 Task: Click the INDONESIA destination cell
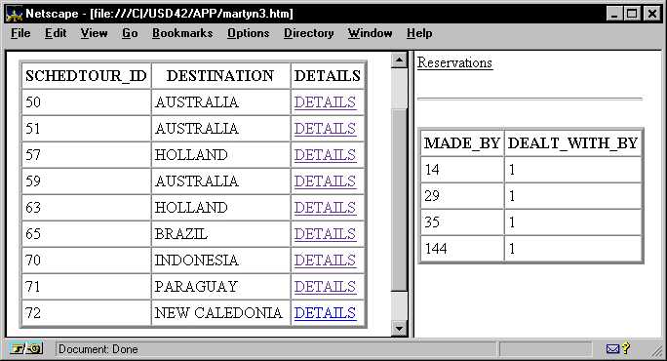220,261
